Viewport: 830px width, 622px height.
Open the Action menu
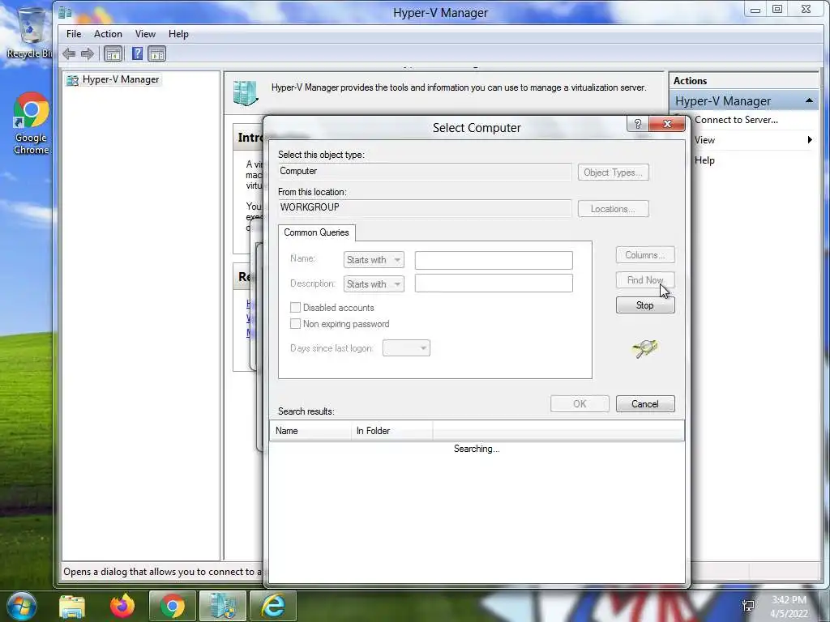pos(108,34)
